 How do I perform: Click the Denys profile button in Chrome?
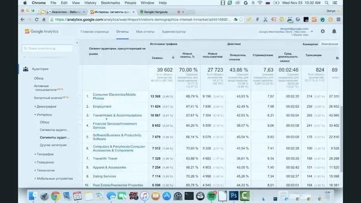click(333, 11)
